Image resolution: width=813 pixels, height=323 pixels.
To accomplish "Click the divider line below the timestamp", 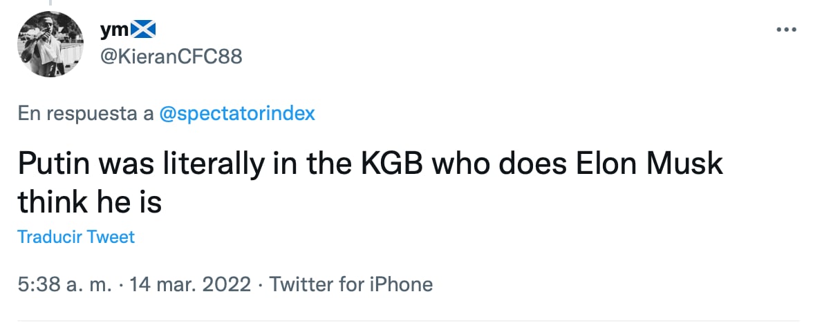I will (406, 321).
